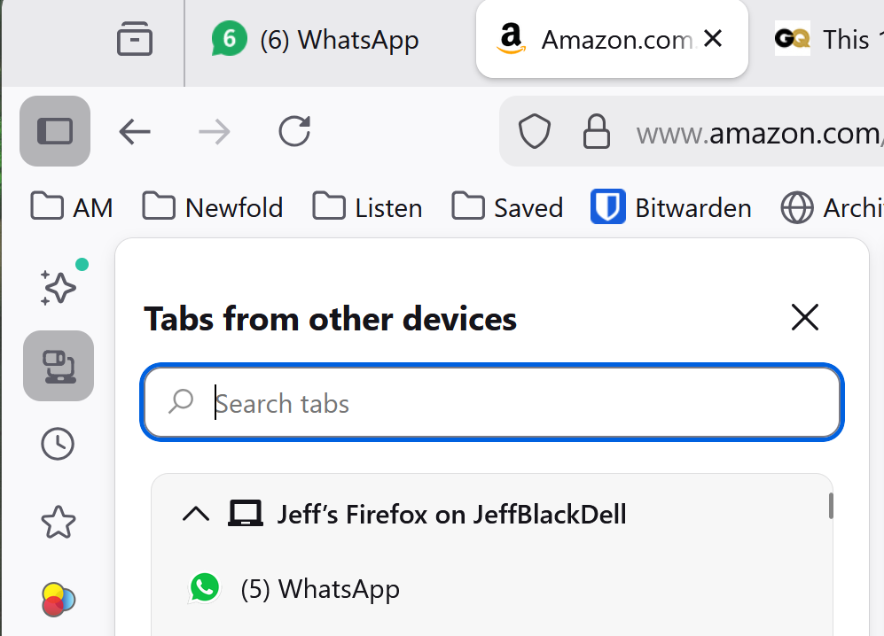Go back to the previous page
Screen dimensions: 884x636
click(x=135, y=132)
